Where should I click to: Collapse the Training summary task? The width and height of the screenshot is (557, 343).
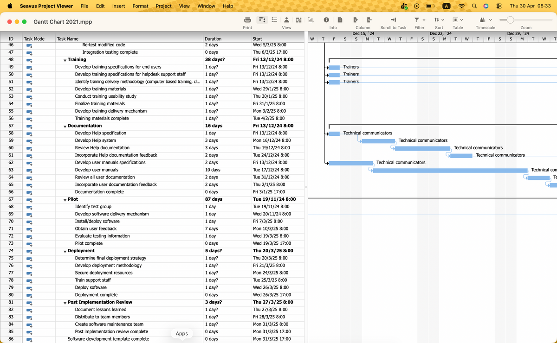[x=65, y=60]
